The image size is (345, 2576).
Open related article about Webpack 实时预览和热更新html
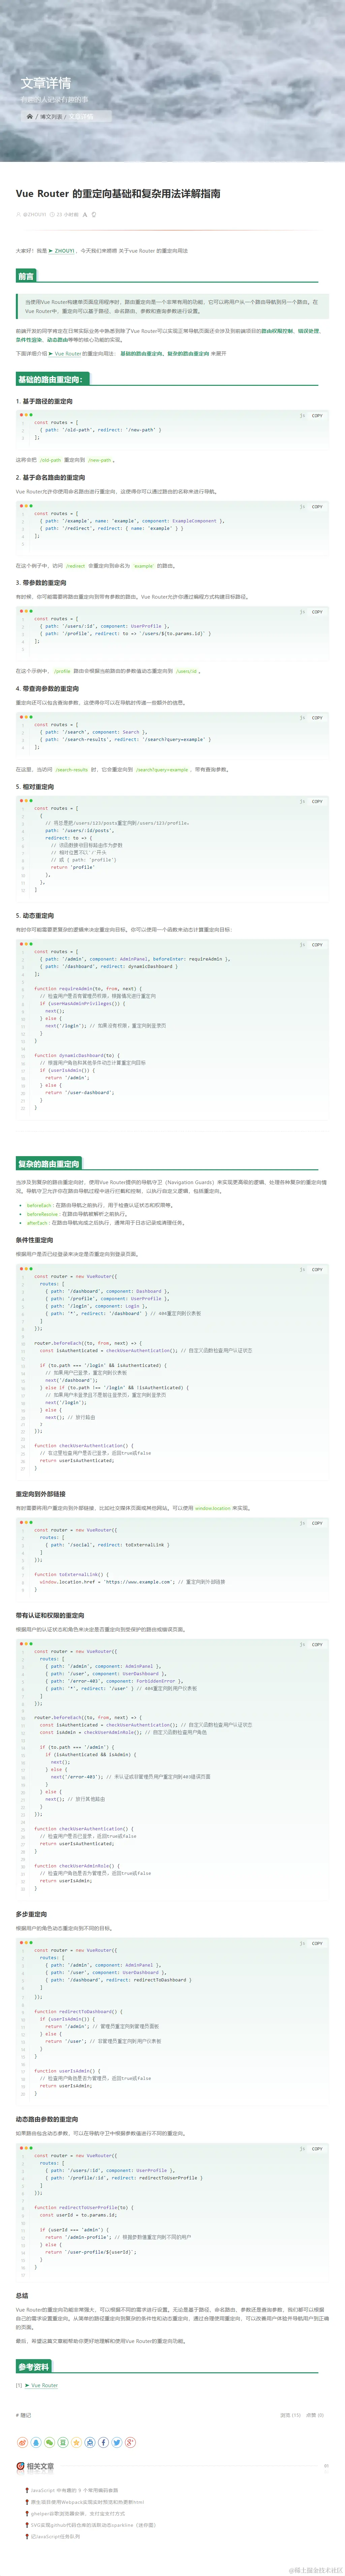[87, 2502]
